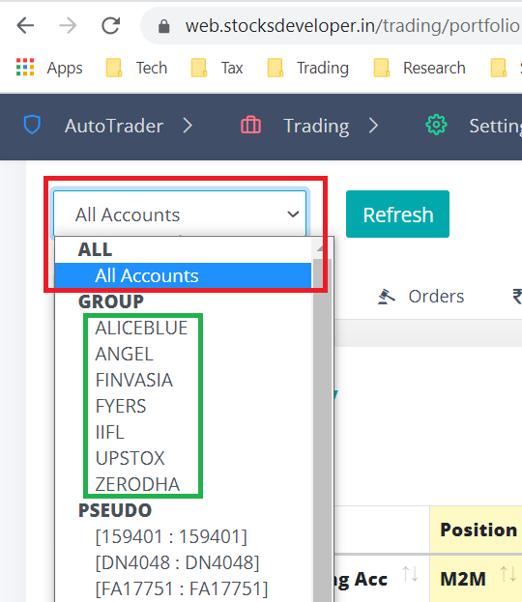Viewport: 522px width, 602px height.
Task: Click the teal Refresh button
Action: [397, 214]
